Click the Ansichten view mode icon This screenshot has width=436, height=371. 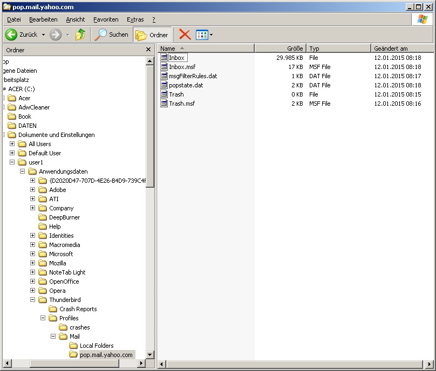click(202, 35)
